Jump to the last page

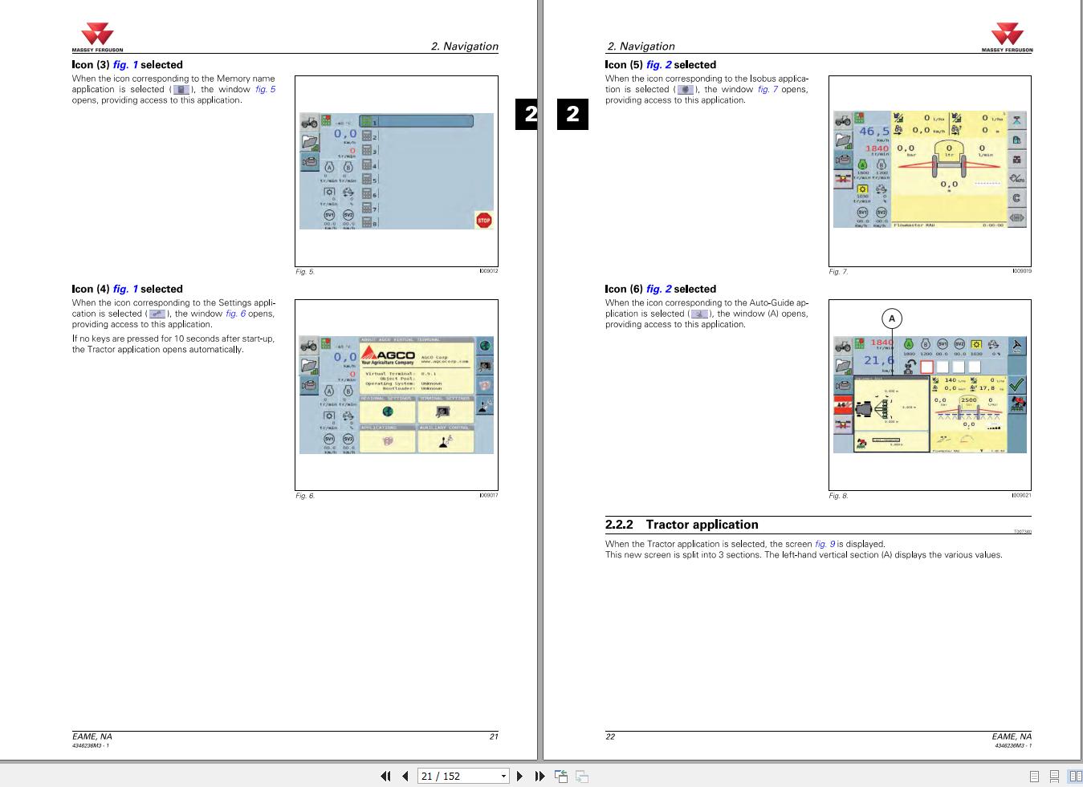pos(539,776)
